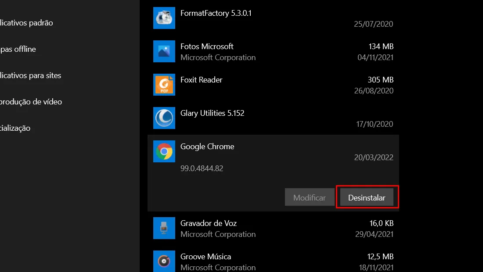Click Chrome version number 99.0.4844.82

coord(202,168)
